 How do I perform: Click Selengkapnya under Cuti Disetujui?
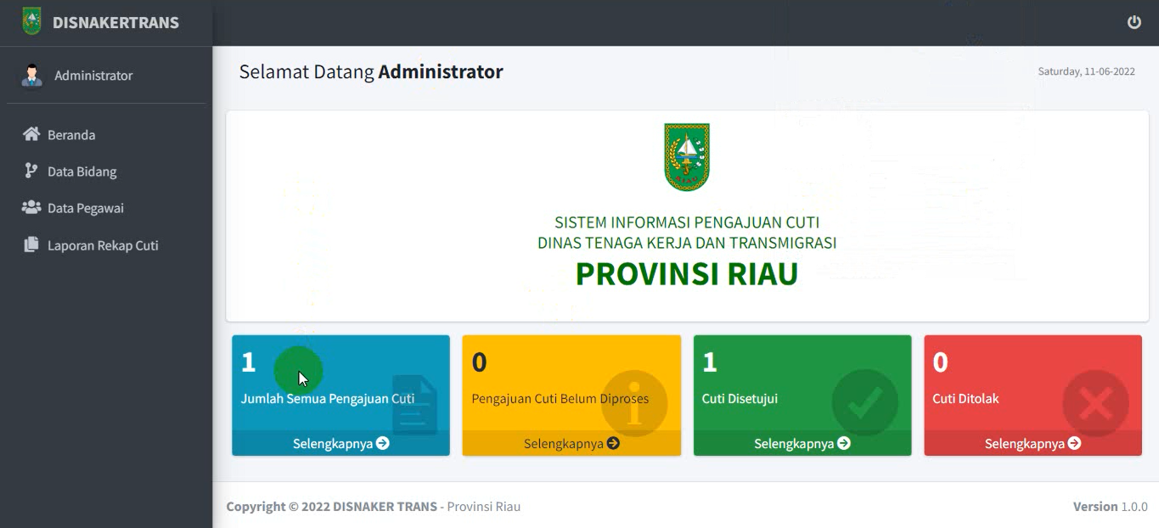pyautogui.click(x=802, y=443)
